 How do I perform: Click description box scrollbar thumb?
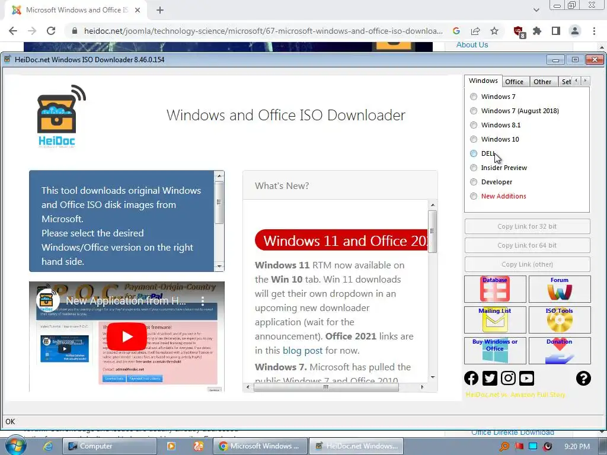(219, 202)
